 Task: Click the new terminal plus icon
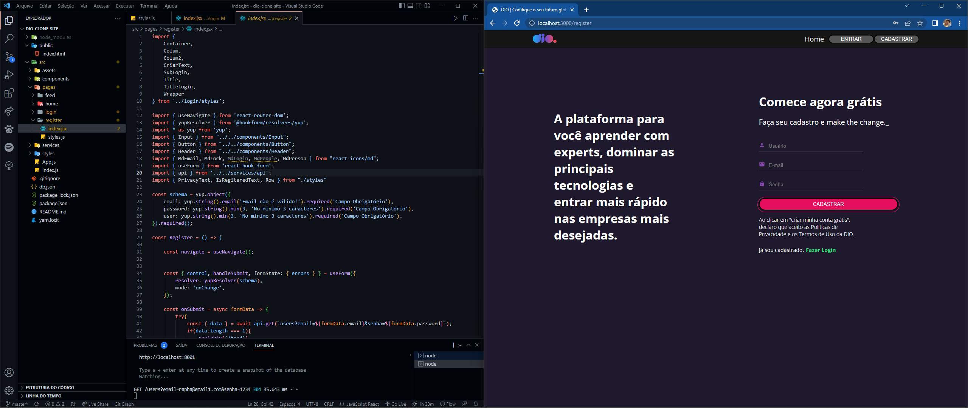453,345
